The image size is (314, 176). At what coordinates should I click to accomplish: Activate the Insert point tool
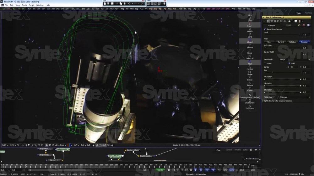click(250, 25)
